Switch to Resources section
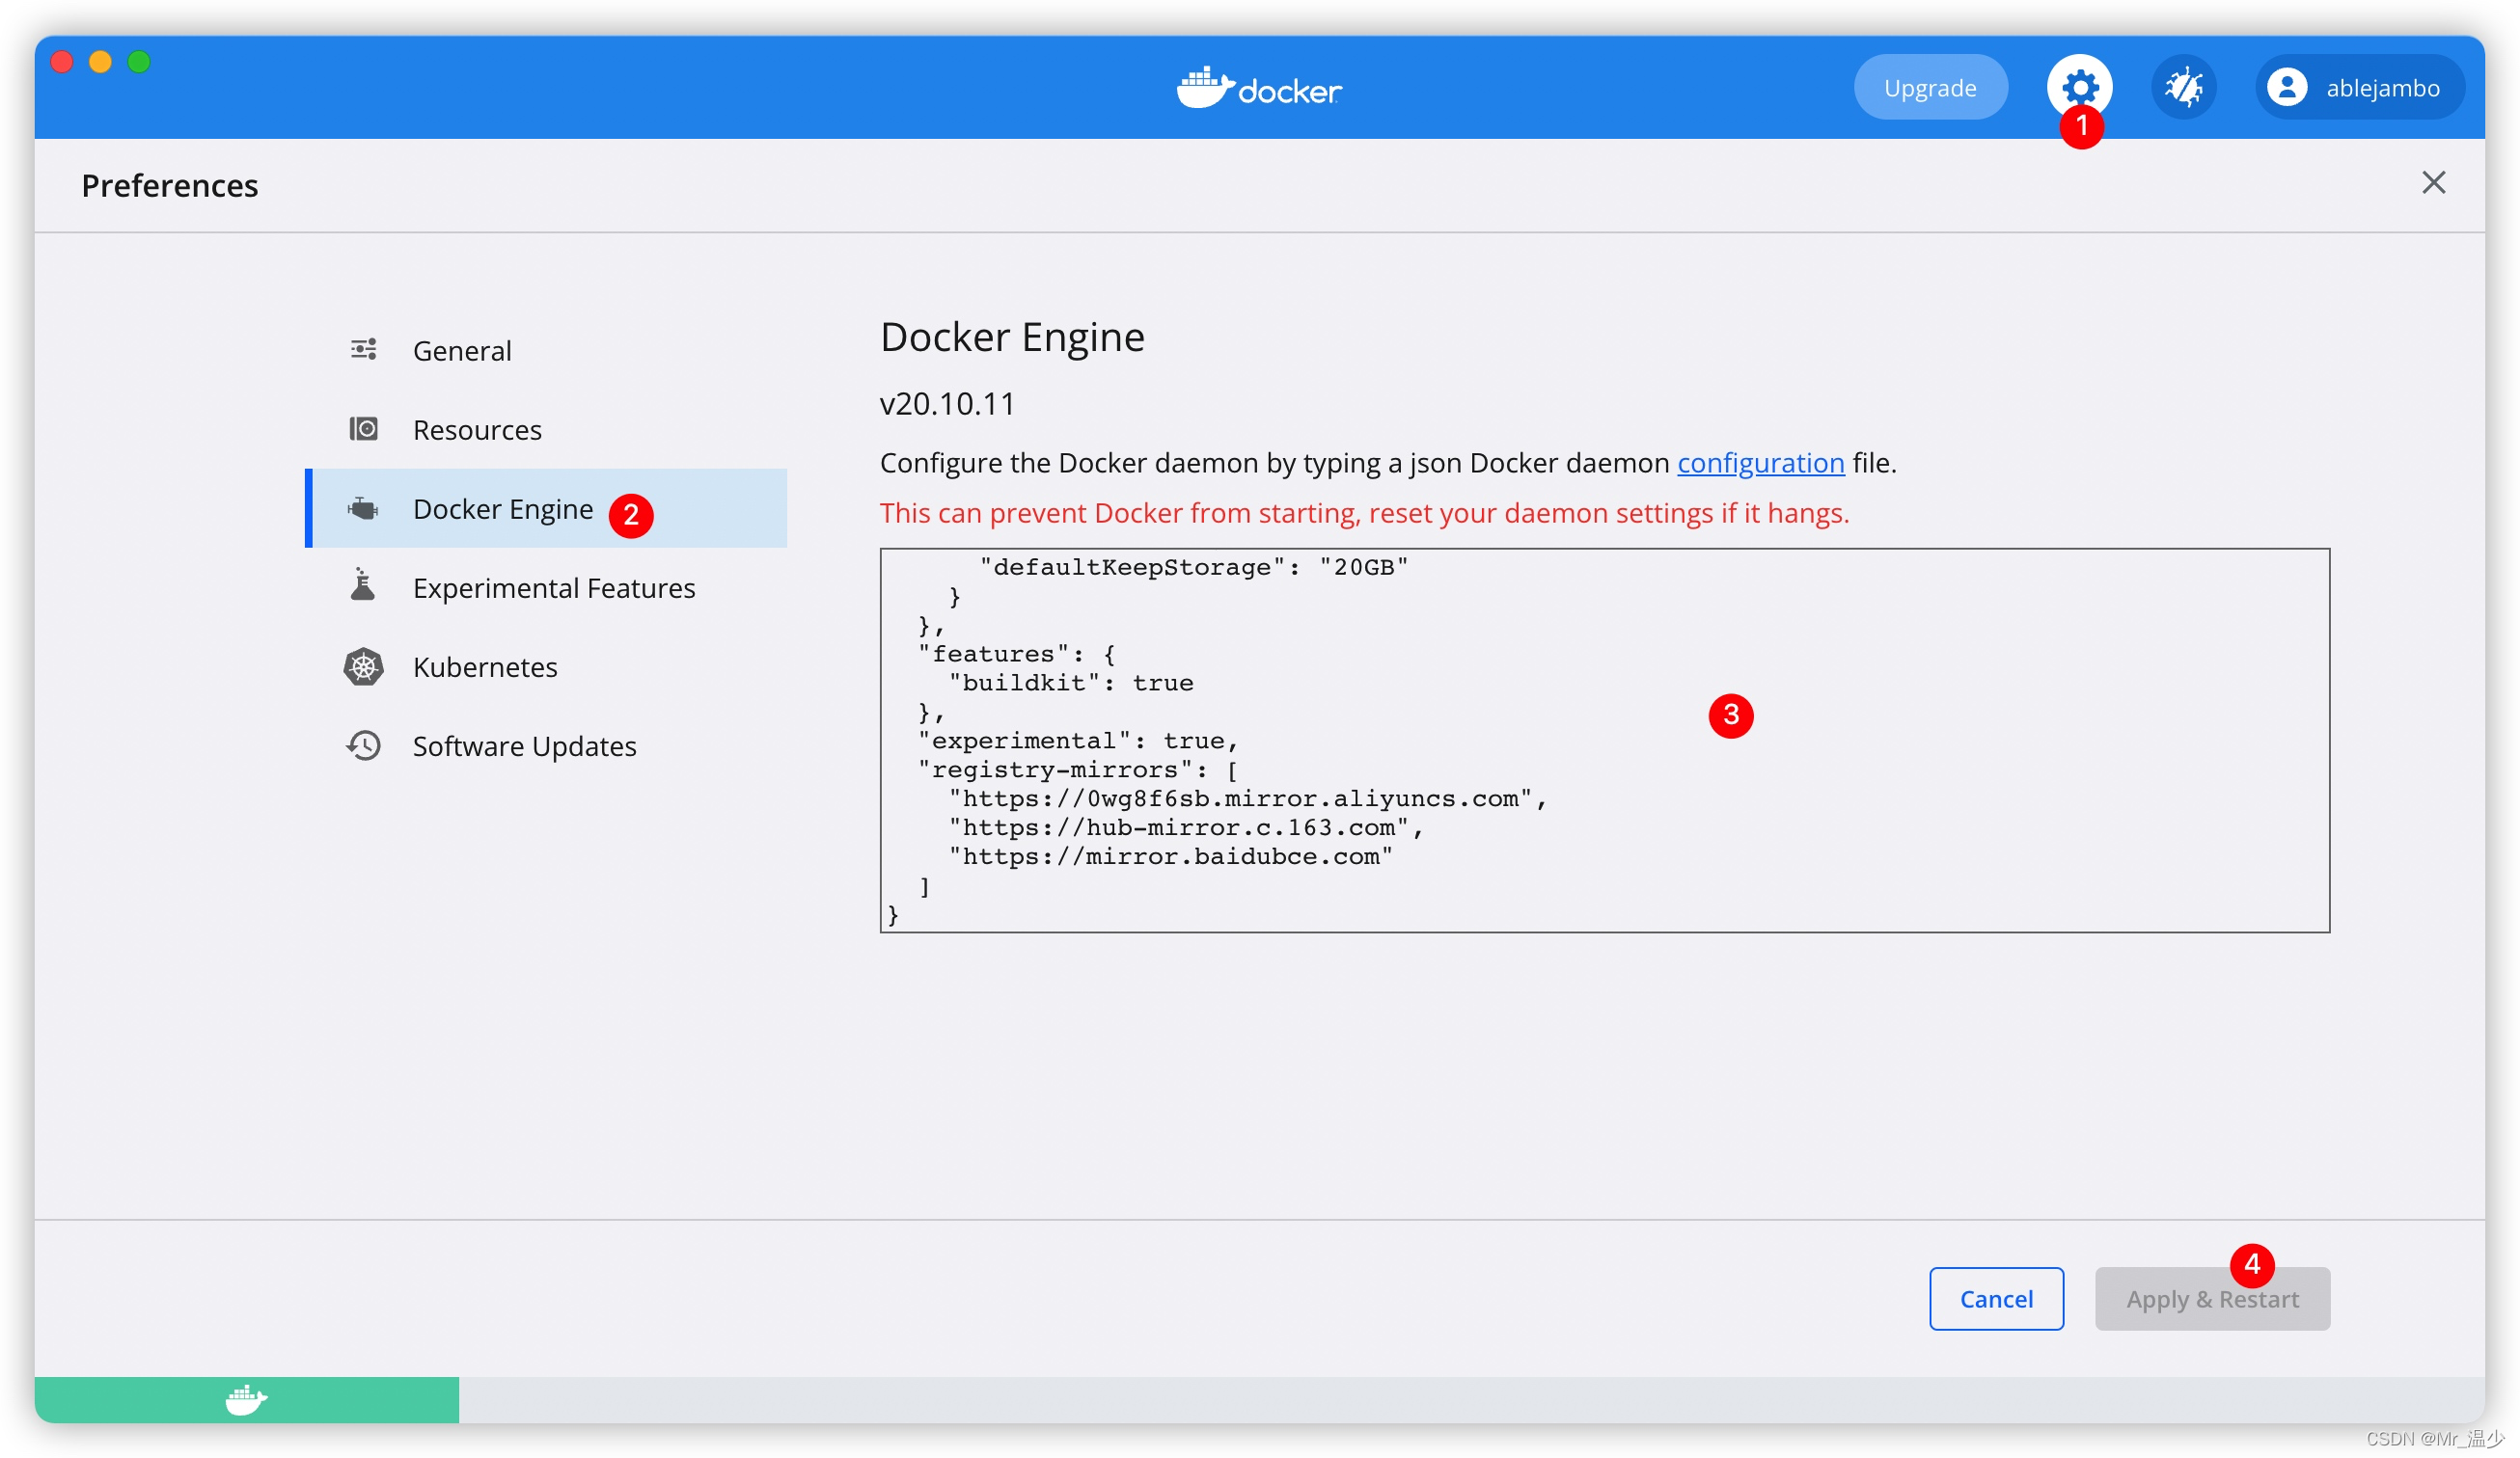This screenshot has height=1458, width=2520. [477, 430]
